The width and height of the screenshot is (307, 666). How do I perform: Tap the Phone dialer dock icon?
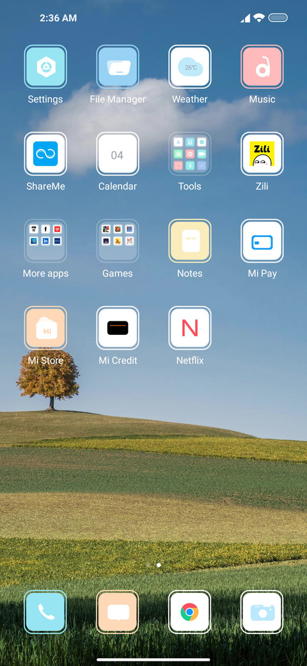coord(45,612)
